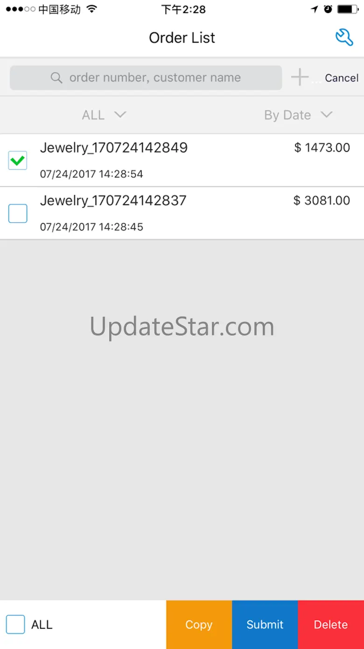Image resolution: width=364 pixels, height=649 pixels.
Task: Open order Jewelry_170724142837 row
Action: pyautogui.click(x=182, y=213)
